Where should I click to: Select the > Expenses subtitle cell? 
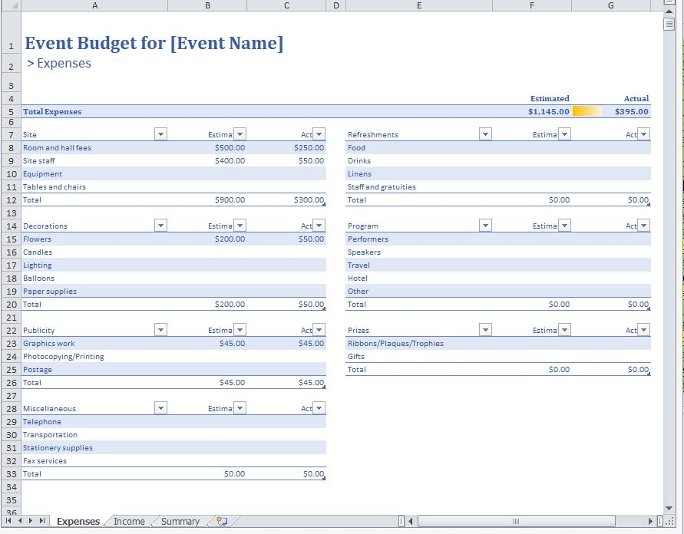(59, 64)
